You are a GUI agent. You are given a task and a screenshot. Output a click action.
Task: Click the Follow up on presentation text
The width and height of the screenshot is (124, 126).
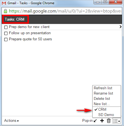(x=30, y=33)
